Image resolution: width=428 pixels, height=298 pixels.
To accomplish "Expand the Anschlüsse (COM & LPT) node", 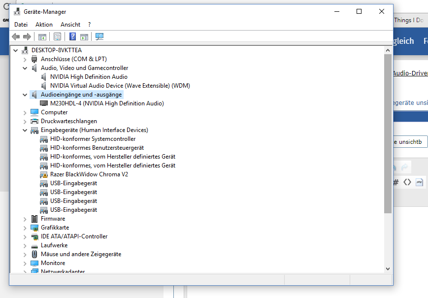I will [x=25, y=59].
